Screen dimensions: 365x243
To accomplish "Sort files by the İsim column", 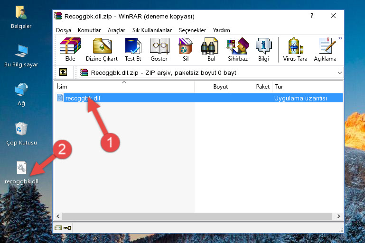I will click(124, 87).
